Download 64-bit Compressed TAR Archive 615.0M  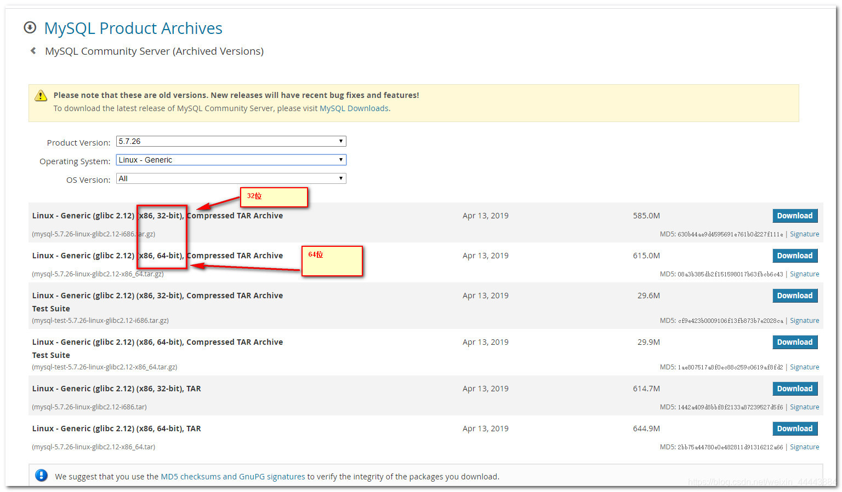[795, 256]
